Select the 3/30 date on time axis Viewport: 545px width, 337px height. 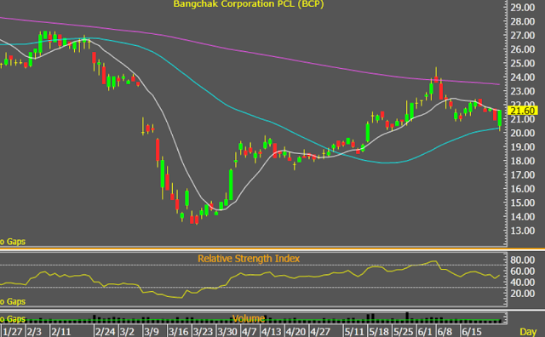(227, 332)
